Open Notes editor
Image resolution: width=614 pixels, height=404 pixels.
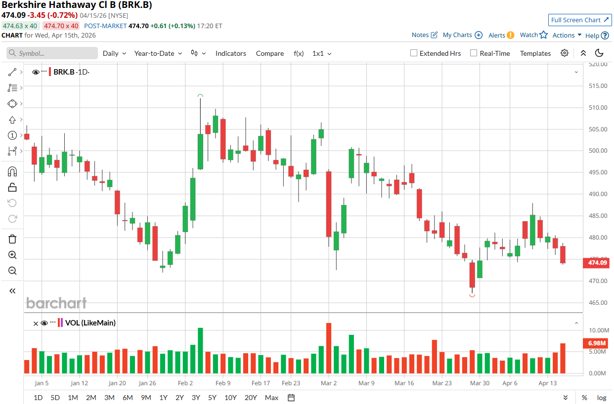[x=425, y=35]
